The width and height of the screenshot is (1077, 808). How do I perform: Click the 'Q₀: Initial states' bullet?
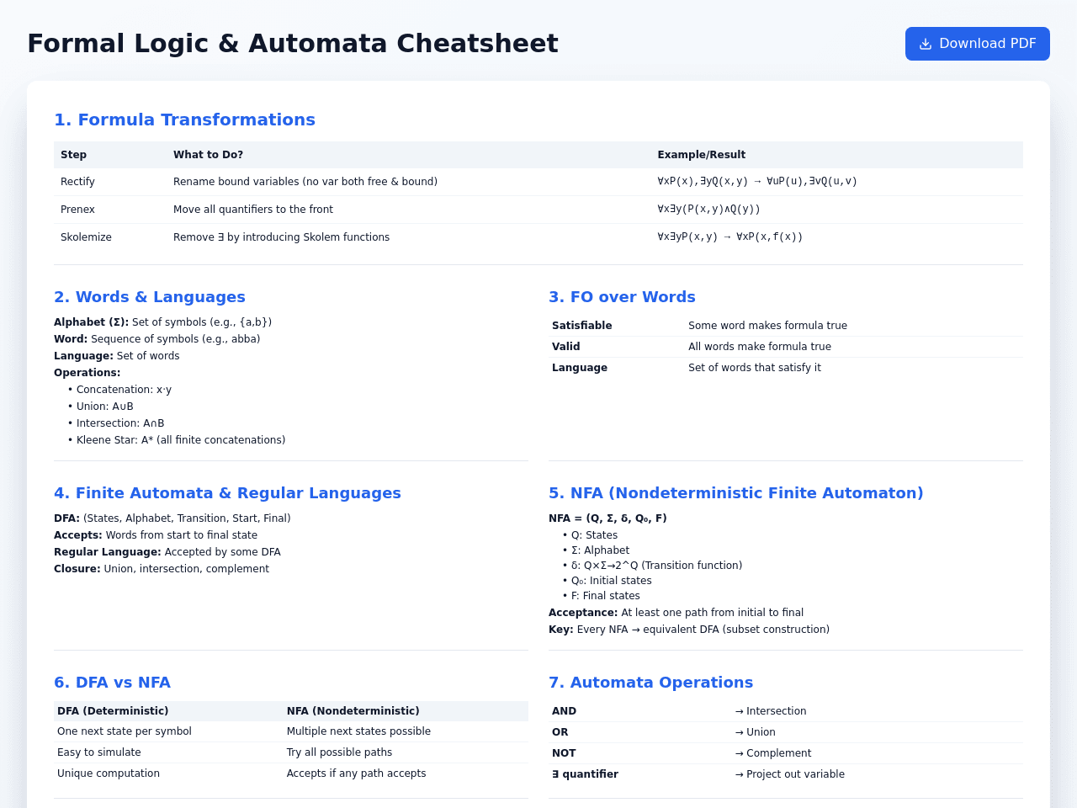click(x=607, y=581)
